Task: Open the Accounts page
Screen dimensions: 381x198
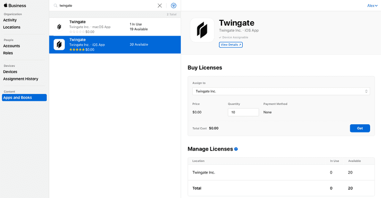Action: tap(11, 46)
